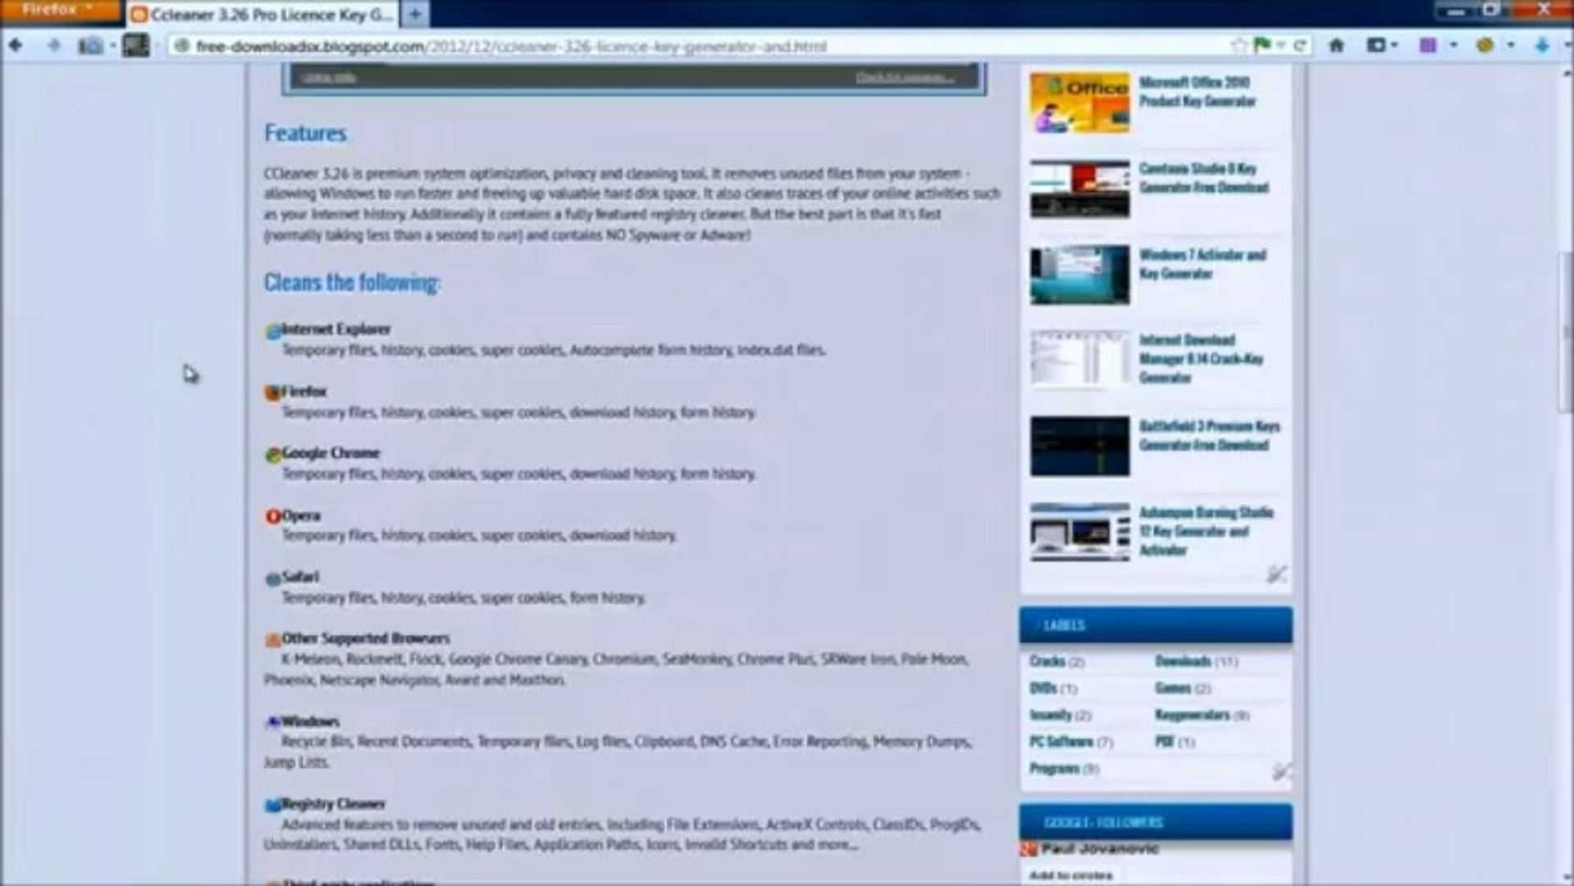Image resolution: width=1574 pixels, height=886 pixels.
Task: Expand the dropdown beside the purple add-on icon
Action: point(1454,47)
